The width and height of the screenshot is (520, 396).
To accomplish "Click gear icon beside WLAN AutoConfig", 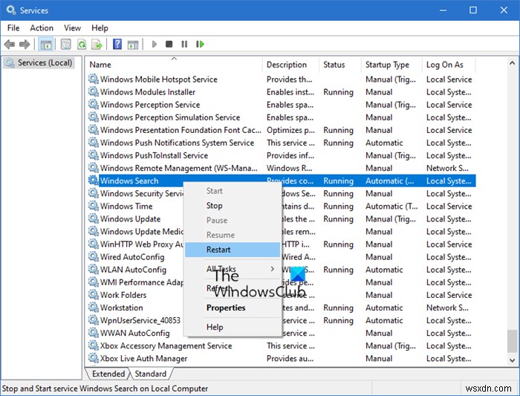I will coord(94,270).
